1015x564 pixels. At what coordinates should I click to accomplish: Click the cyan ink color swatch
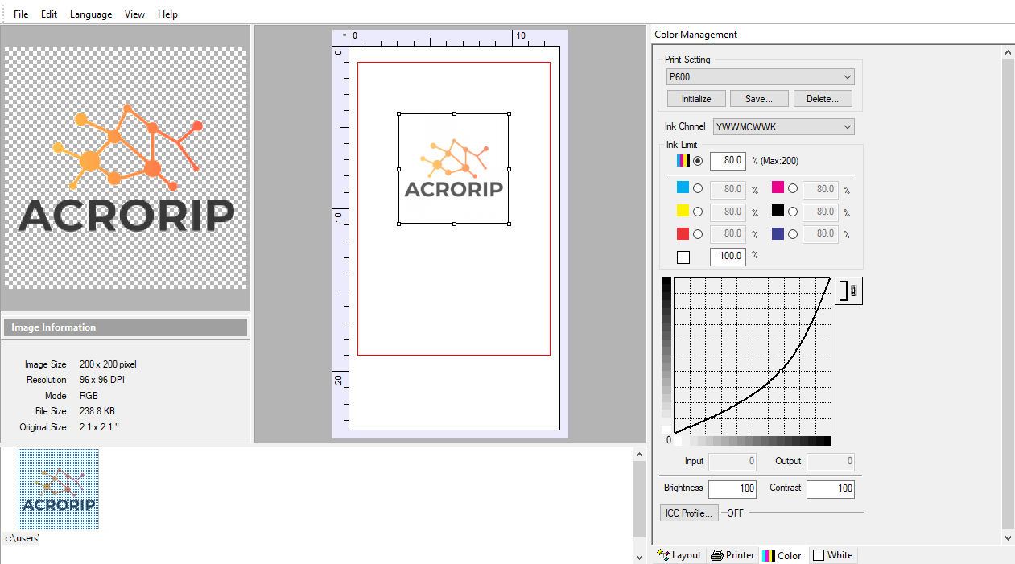click(683, 188)
